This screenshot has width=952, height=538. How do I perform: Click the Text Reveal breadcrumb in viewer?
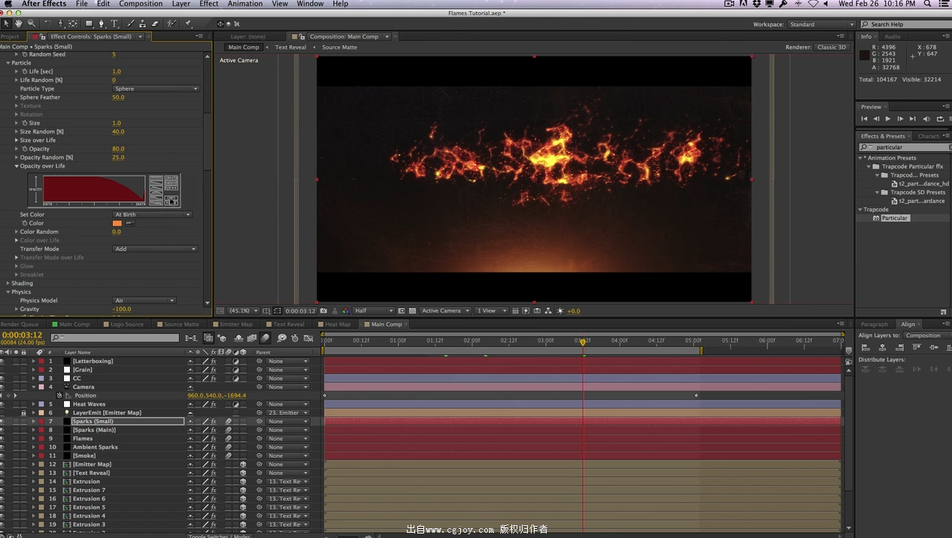[290, 47]
